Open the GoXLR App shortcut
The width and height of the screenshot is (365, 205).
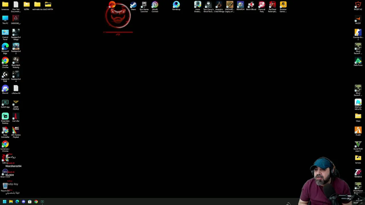click(x=5, y=104)
